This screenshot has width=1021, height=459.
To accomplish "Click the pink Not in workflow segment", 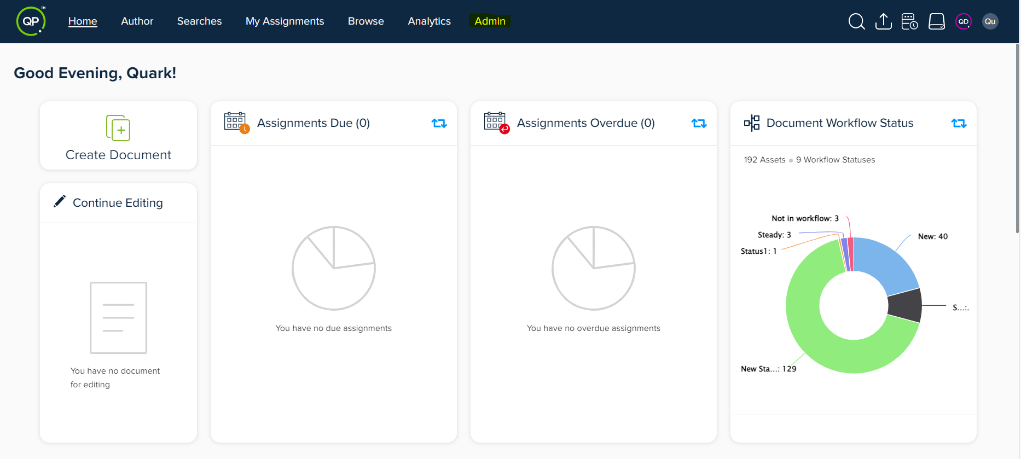I will tap(851, 254).
